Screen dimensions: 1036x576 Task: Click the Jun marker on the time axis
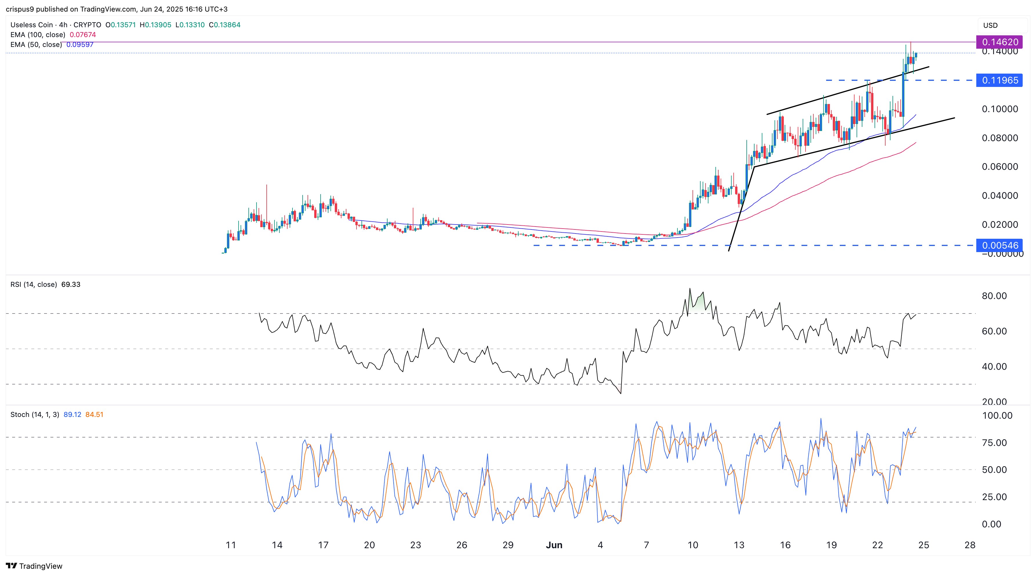pyautogui.click(x=554, y=545)
